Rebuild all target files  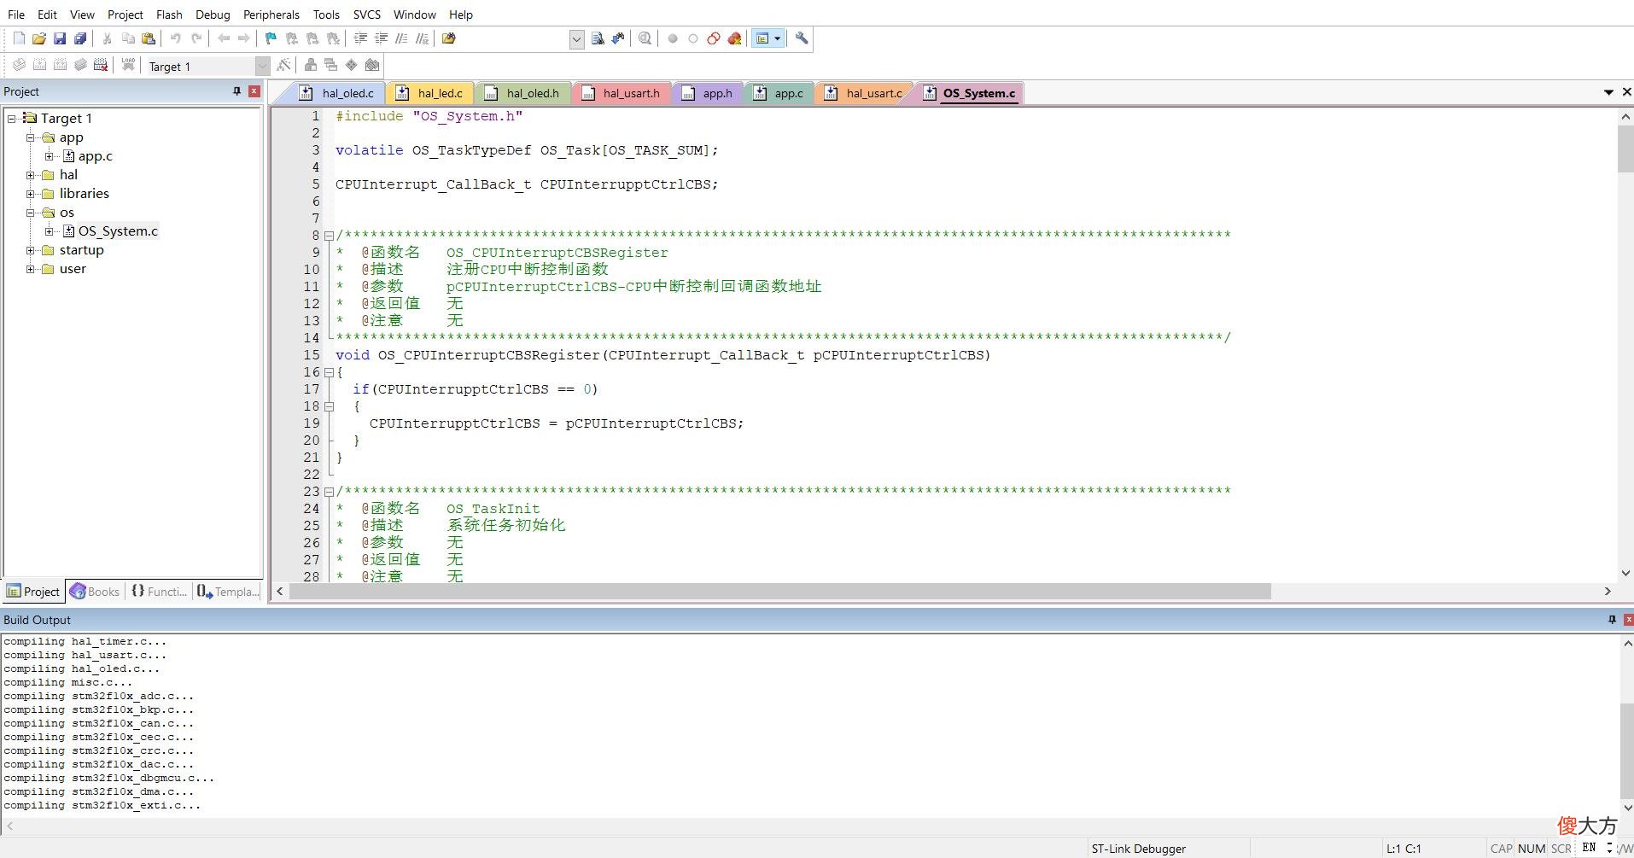60,65
